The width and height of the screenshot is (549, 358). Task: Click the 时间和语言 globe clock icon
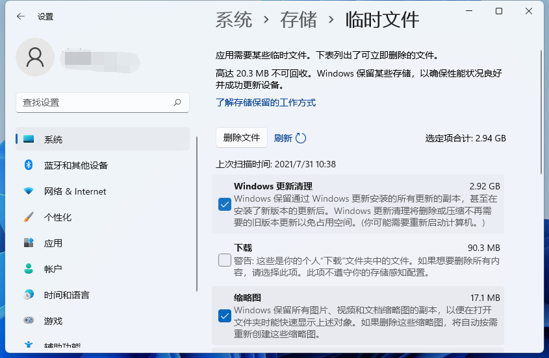coord(29,295)
